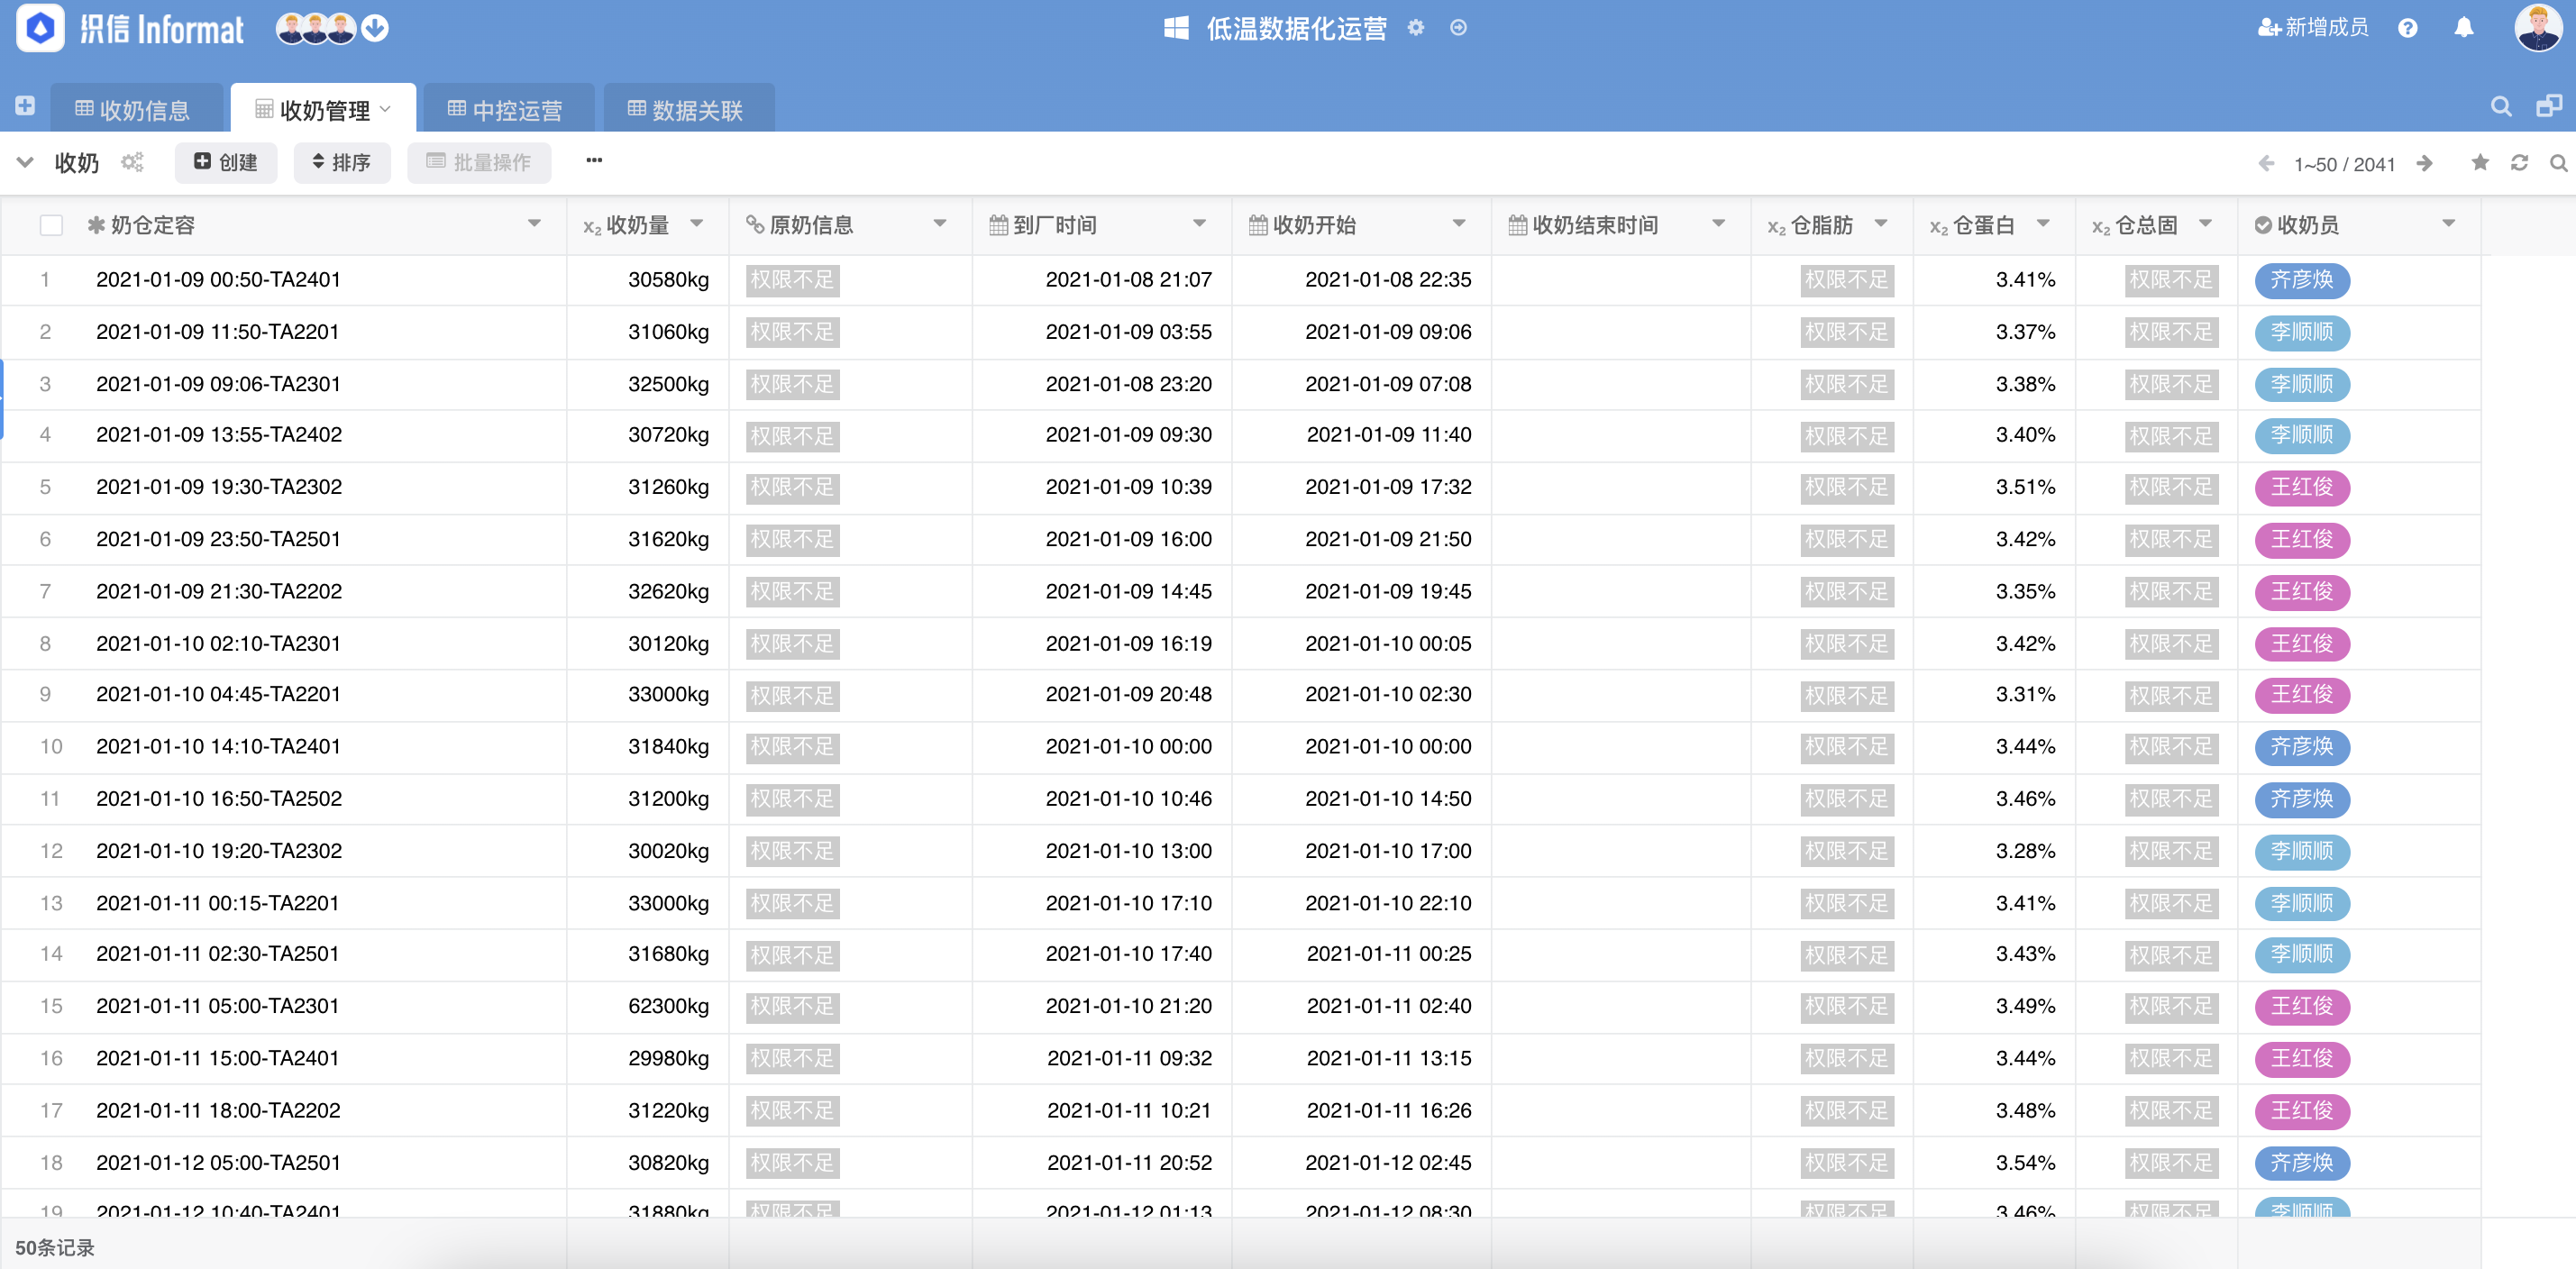Click the Informat logo icon
2576x1269 pixels.
pyautogui.click(x=40, y=28)
